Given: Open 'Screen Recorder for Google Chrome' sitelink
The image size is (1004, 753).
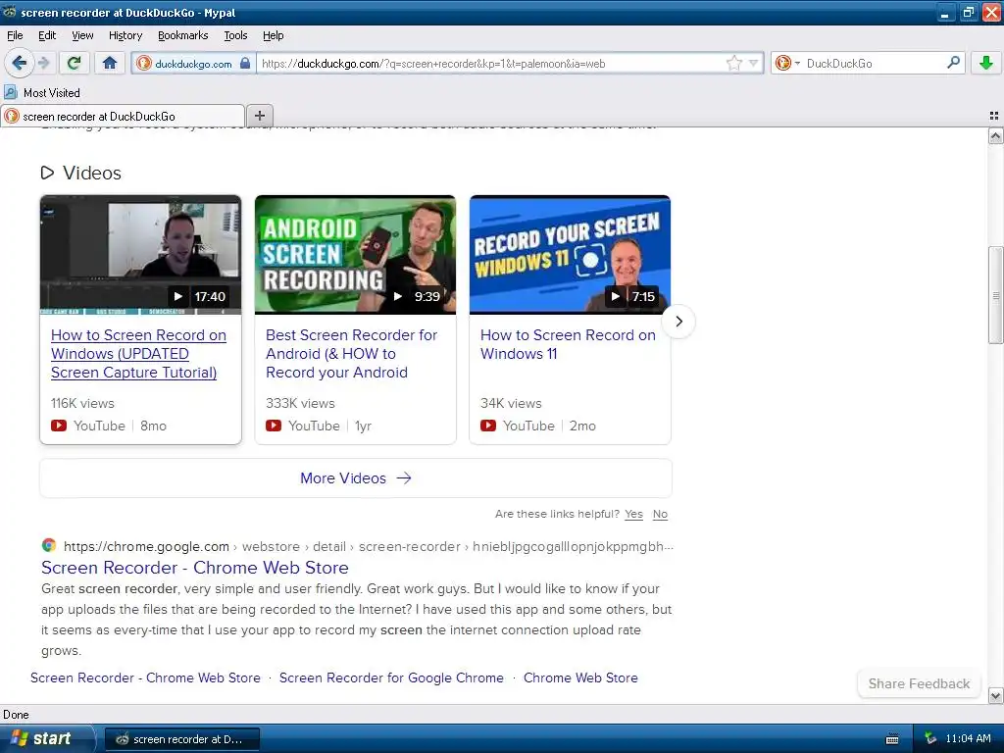Looking at the screenshot, I should pos(391,678).
